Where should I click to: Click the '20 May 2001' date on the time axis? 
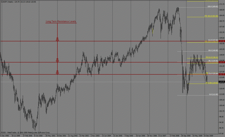(50, 136)
